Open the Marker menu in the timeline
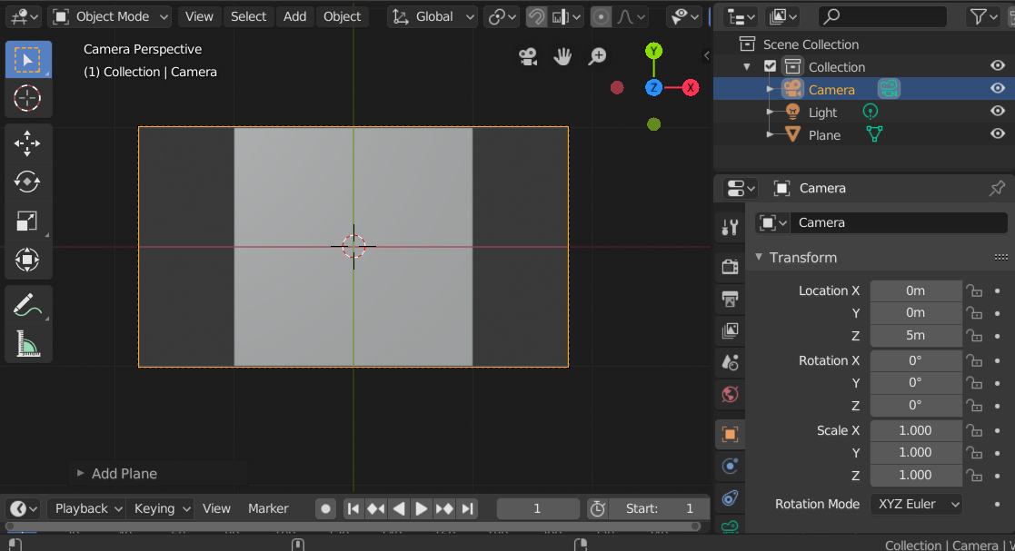1015x551 pixels. pos(267,508)
